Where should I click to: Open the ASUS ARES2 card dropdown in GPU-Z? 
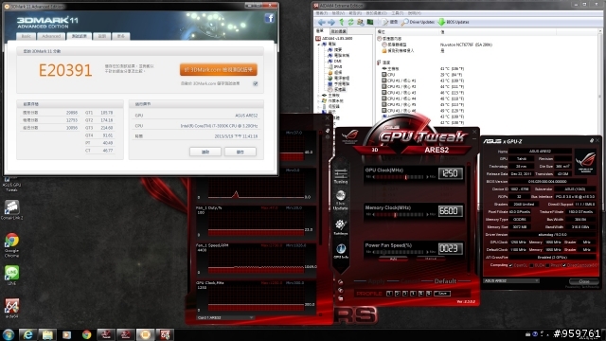[511, 280]
